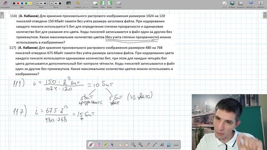
Task: Open the Internet globe icon
Action: click(x=232, y=3)
